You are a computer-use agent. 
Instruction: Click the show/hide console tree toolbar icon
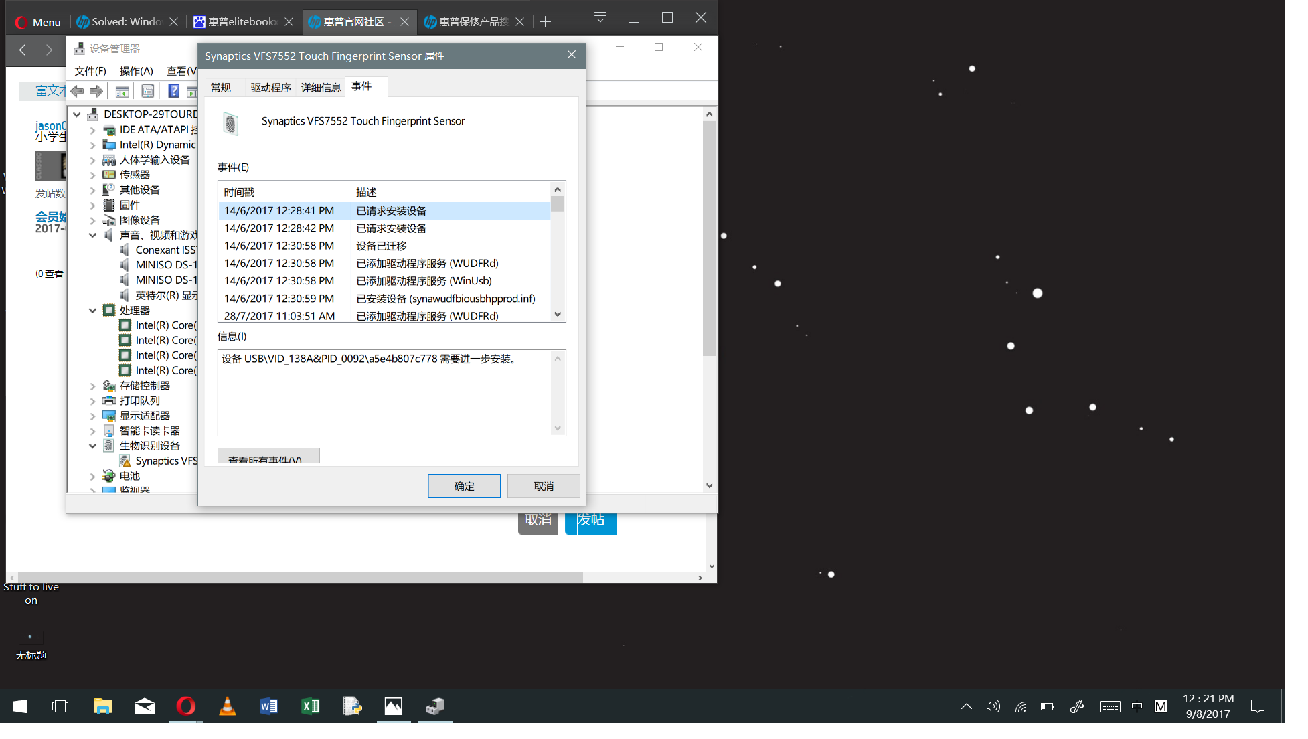click(122, 91)
